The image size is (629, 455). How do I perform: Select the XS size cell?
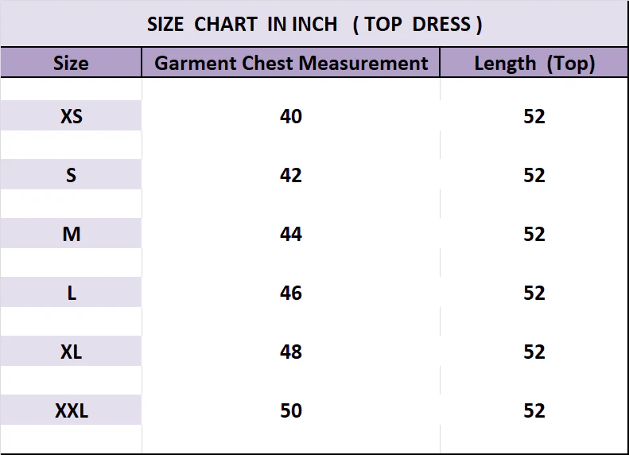point(71,116)
